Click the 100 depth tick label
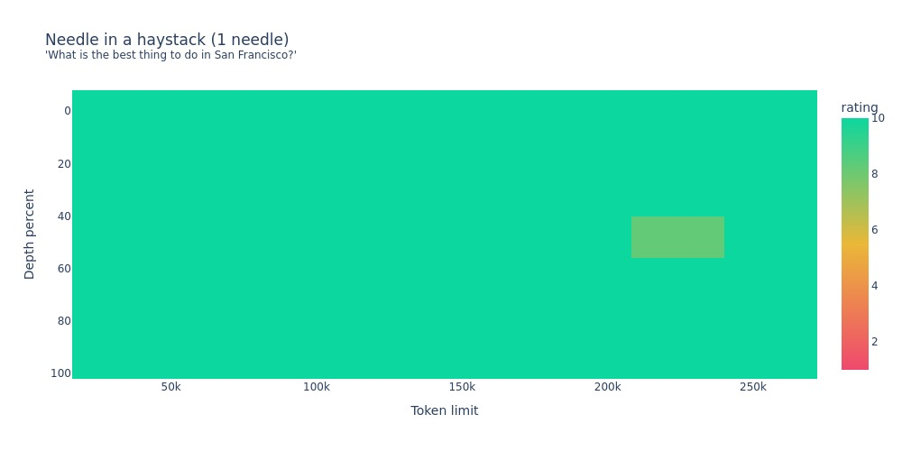This screenshot has width=902, height=451. tap(60, 373)
